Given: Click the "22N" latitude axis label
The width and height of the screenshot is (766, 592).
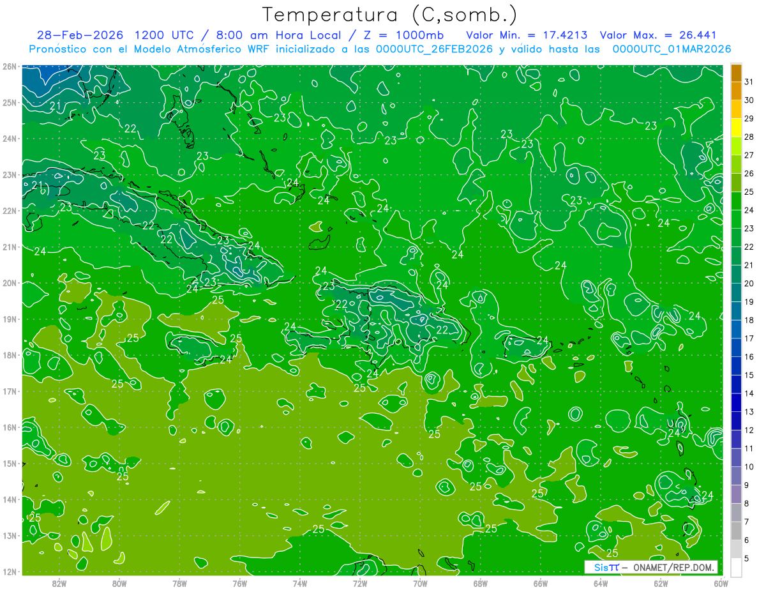Looking at the screenshot, I should tap(10, 211).
